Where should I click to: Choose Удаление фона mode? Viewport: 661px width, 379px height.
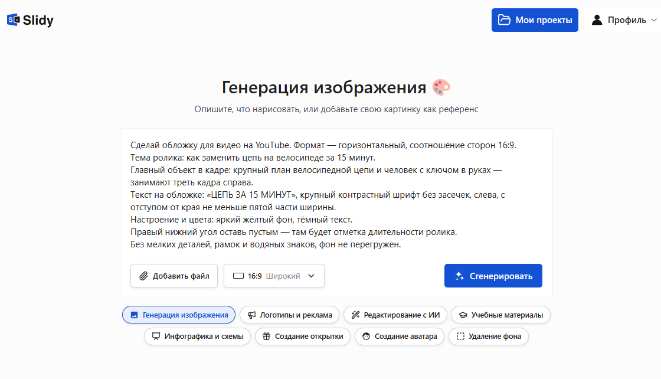click(x=489, y=336)
